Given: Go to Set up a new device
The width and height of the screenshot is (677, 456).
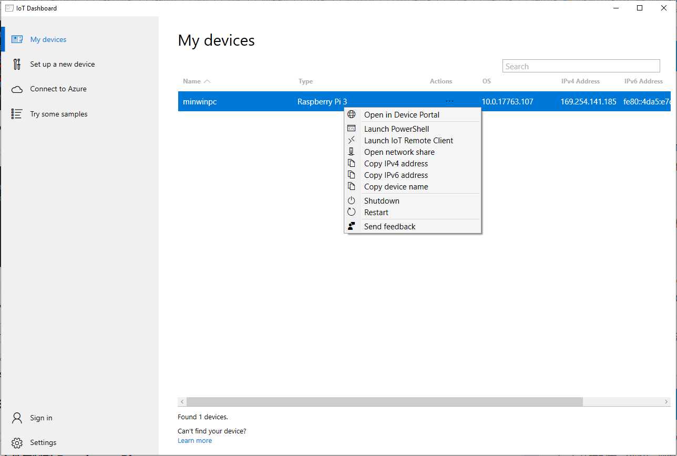Looking at the screenshot, I should pos(63,64).
